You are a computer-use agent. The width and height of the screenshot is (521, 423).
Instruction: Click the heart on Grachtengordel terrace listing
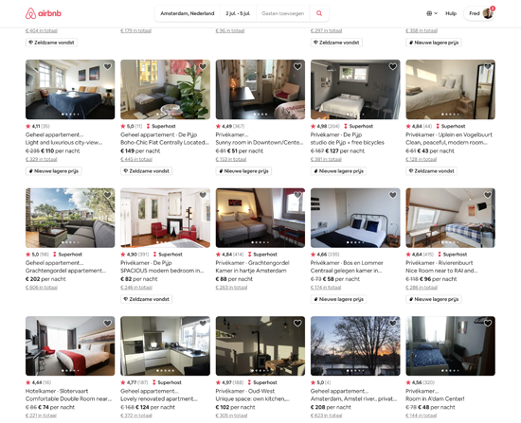[107, 195]
